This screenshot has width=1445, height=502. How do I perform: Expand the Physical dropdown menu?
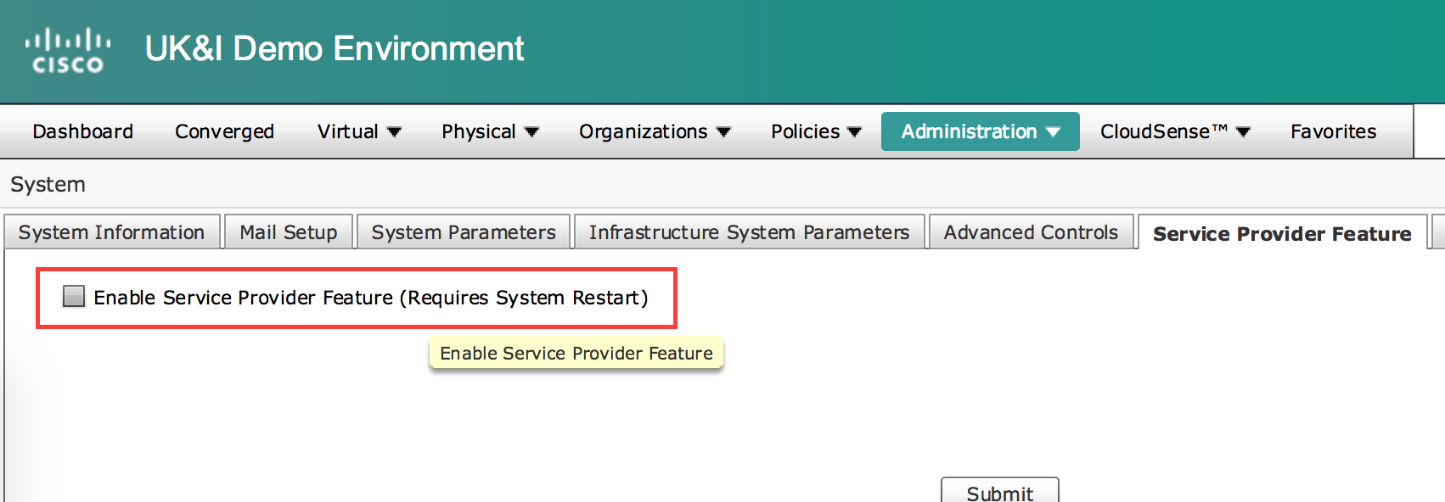click(x=490, y=131)
